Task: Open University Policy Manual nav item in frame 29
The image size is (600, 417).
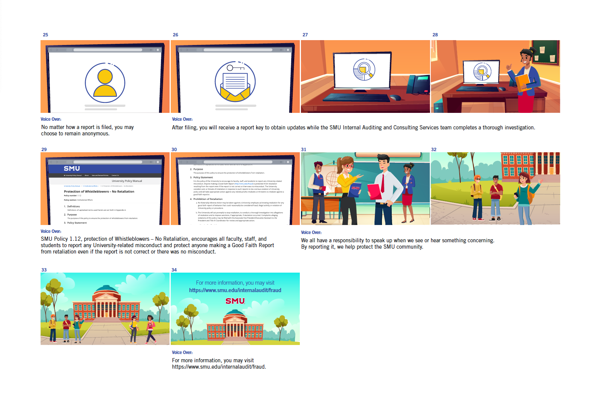Action: click(x=73, y=175)
